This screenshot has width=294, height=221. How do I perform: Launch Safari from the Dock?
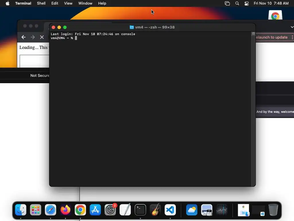51,210
